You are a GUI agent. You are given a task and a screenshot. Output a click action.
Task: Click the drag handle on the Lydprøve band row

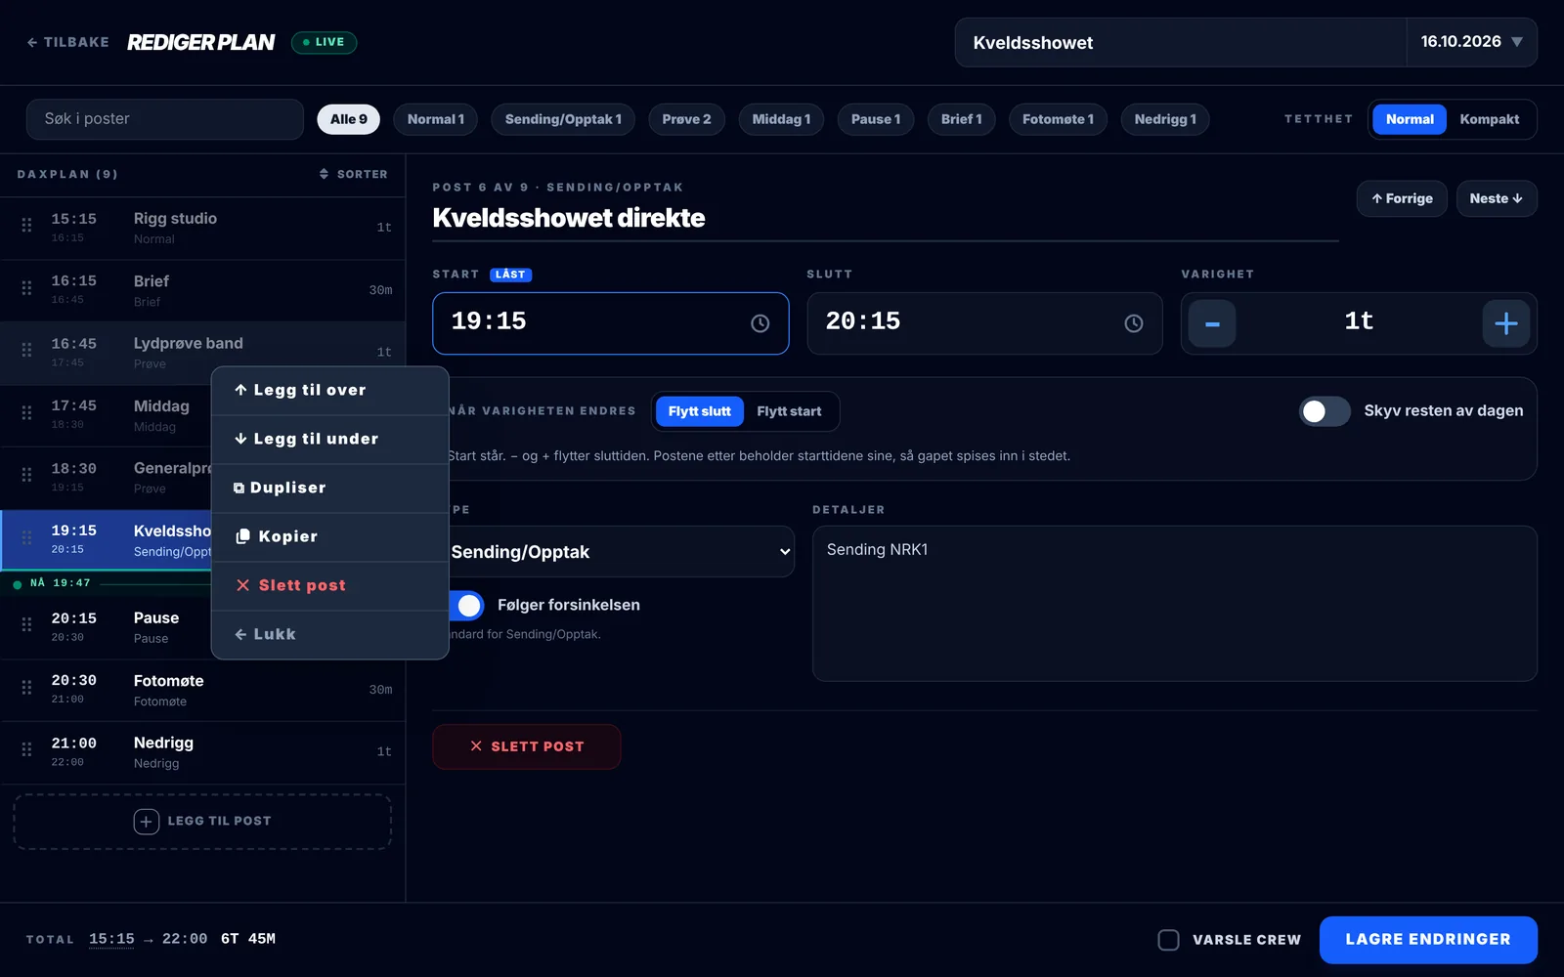26,351
